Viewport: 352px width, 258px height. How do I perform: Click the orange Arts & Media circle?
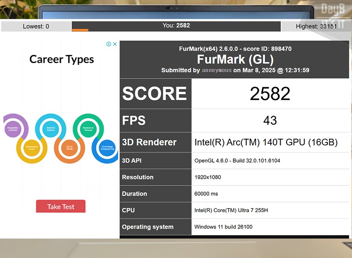click(x=69, y=147)
